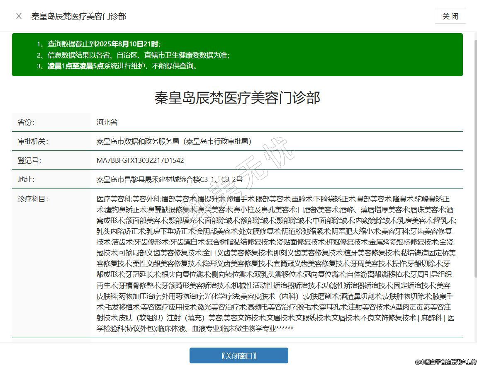Click the header title 秦皇岛辰梵医疗美容门诊部
The height and width of the screenshot is (365, 477).
[79, 16]
